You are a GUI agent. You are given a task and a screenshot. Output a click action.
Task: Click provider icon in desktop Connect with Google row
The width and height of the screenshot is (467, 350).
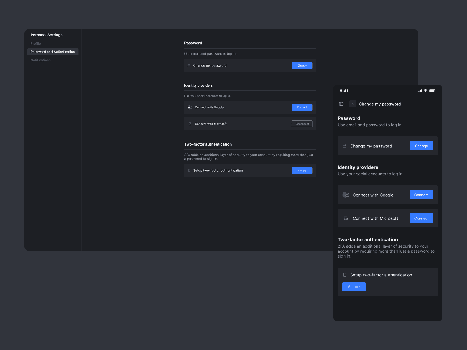point(190,107)
